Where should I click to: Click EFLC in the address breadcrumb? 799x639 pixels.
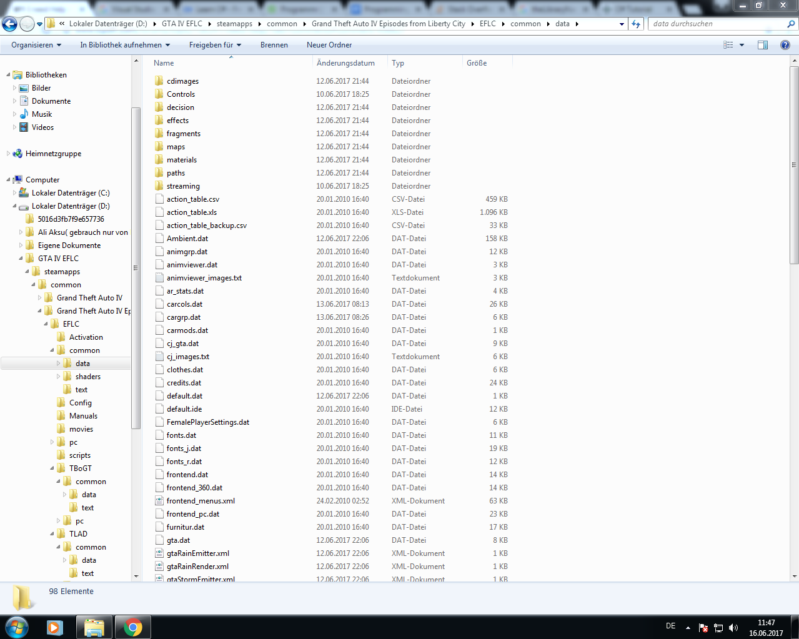point(488,24)
